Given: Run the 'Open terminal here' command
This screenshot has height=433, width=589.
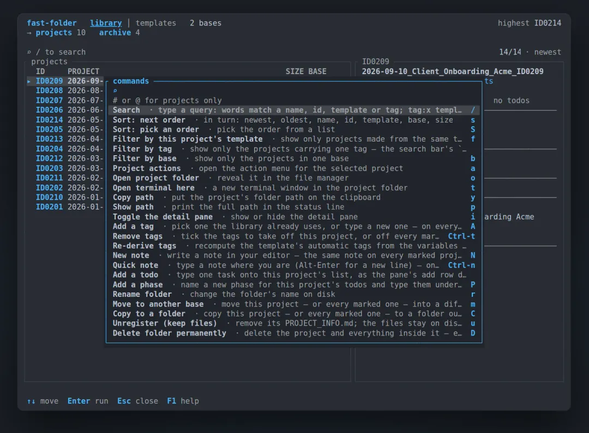Looking at the screenshot, I should (x=294, y=187).
